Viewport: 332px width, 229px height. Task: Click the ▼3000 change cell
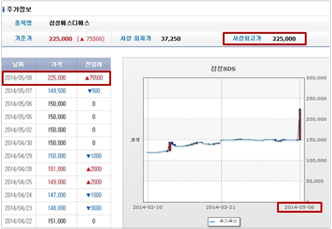click(94, 208)
